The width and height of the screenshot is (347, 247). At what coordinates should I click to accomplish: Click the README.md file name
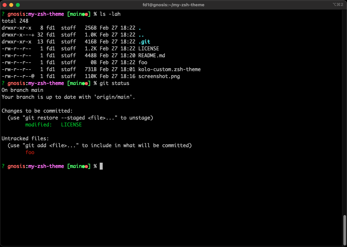pos(152,56)
